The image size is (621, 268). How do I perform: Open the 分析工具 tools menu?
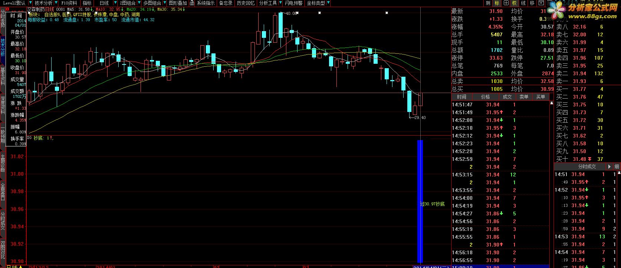tap(268, 3)
